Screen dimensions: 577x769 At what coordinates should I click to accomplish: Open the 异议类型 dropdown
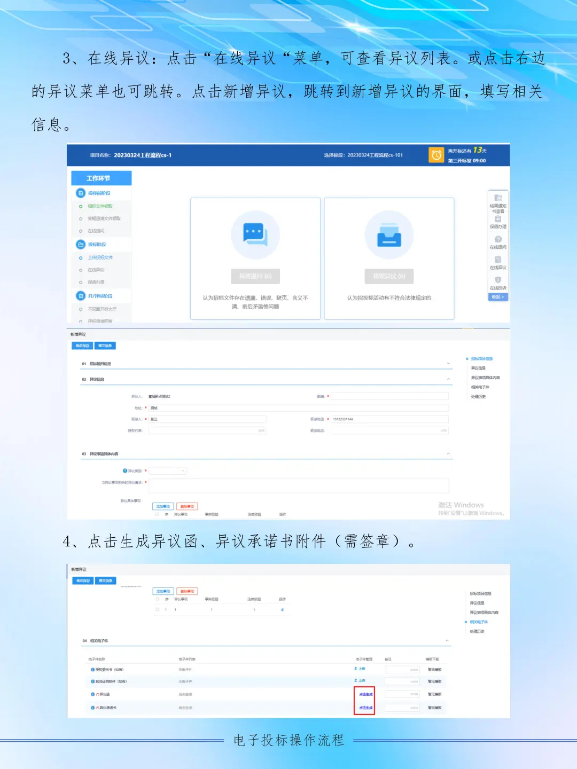167,470
